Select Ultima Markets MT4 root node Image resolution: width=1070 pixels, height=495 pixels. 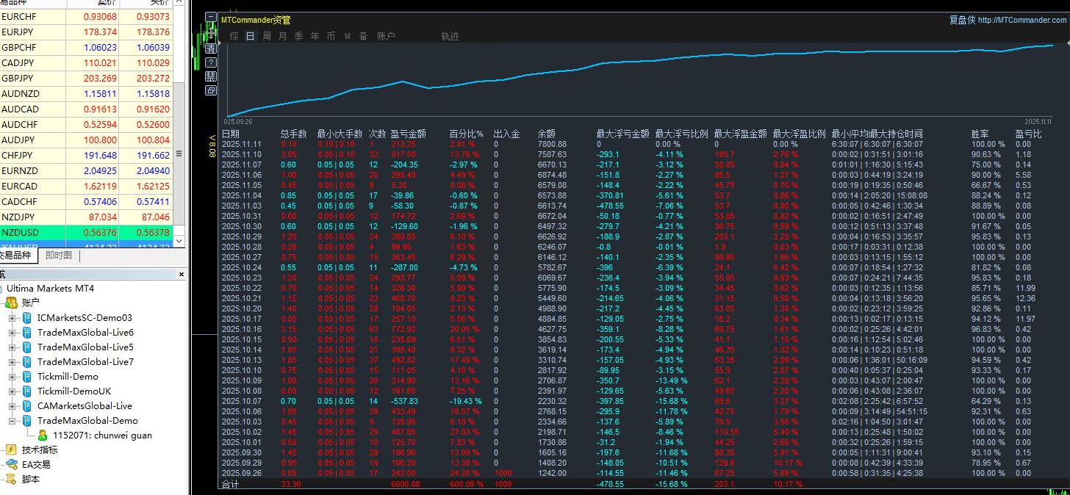(x=50, y=288)
